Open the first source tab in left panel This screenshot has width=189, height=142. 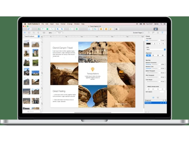click(25, 33)
